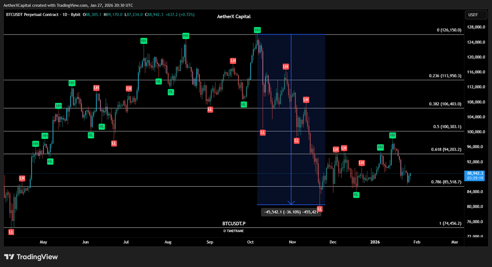Click the close value C88,942.3
The height and width of the screenshot is (267, 492).
click(154, 14)
